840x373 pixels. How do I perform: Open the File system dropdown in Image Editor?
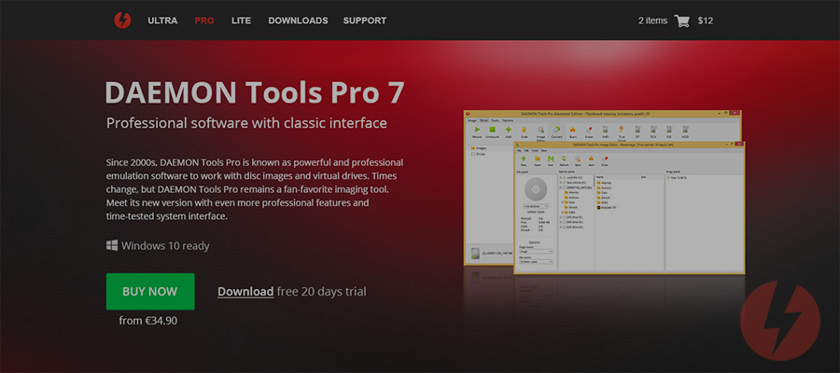[x=536, y=262]
